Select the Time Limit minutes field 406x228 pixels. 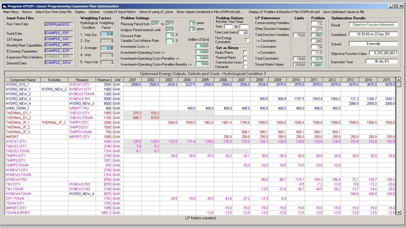click(x=243, y=33)
